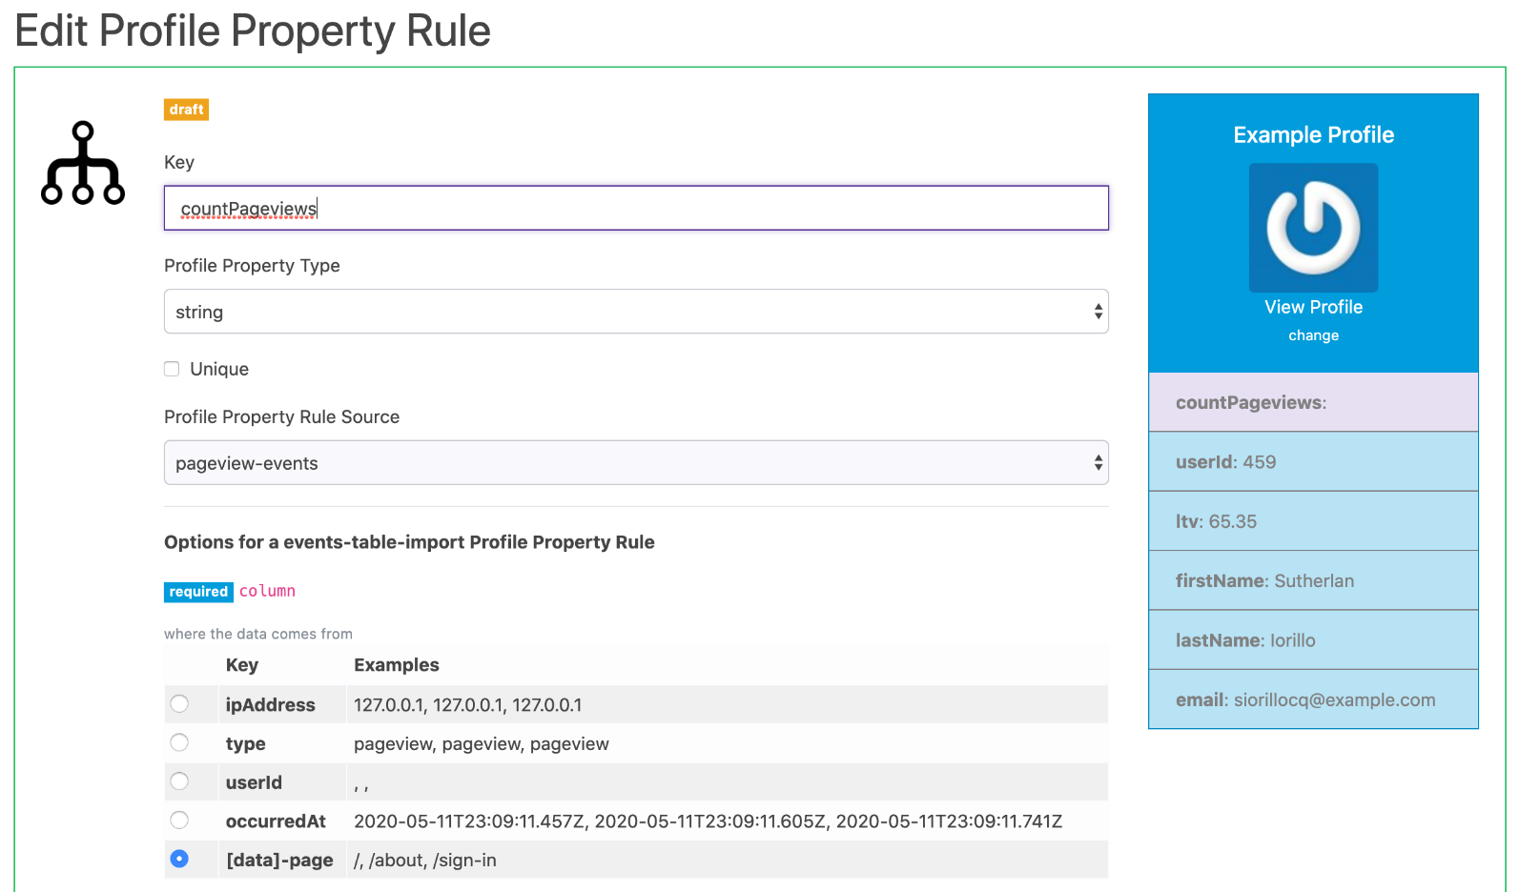Click the Example Profile power avatar icon

(1313, 228)
